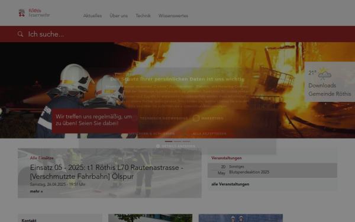Open the Technik menu
Viewport: 355px width, 222px height.
pyautogui.click(x=143, y=15)
